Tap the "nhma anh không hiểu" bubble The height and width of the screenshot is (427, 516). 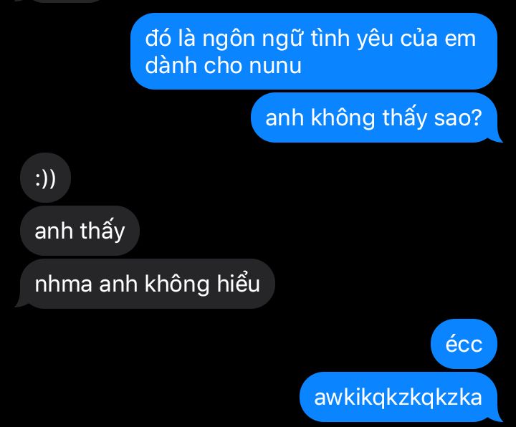[x=146, y=284]
